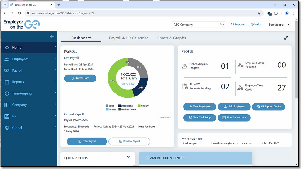Click the Reports sidebar icon
Screen dimensions: 302x170
[6, 82]
